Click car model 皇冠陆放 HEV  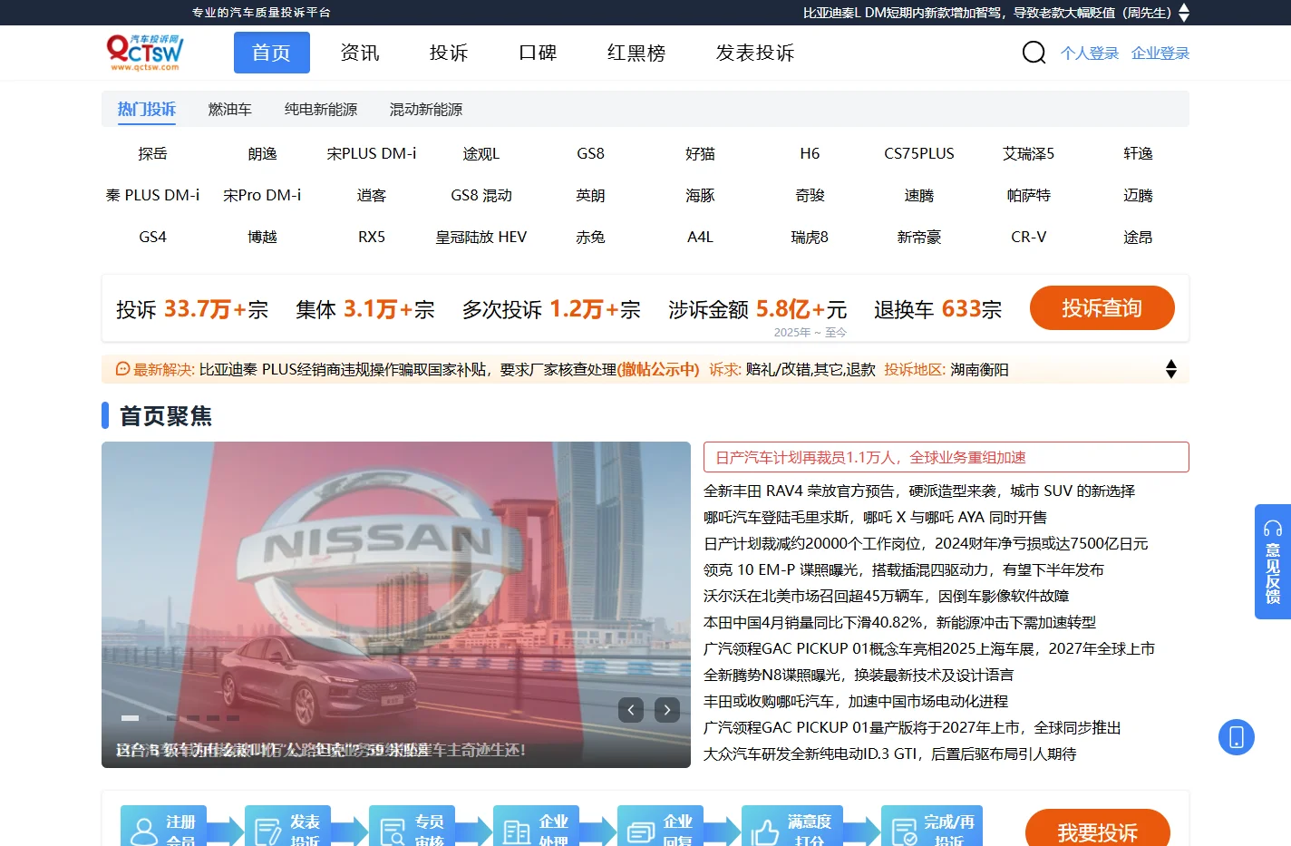tap(481, 237)
